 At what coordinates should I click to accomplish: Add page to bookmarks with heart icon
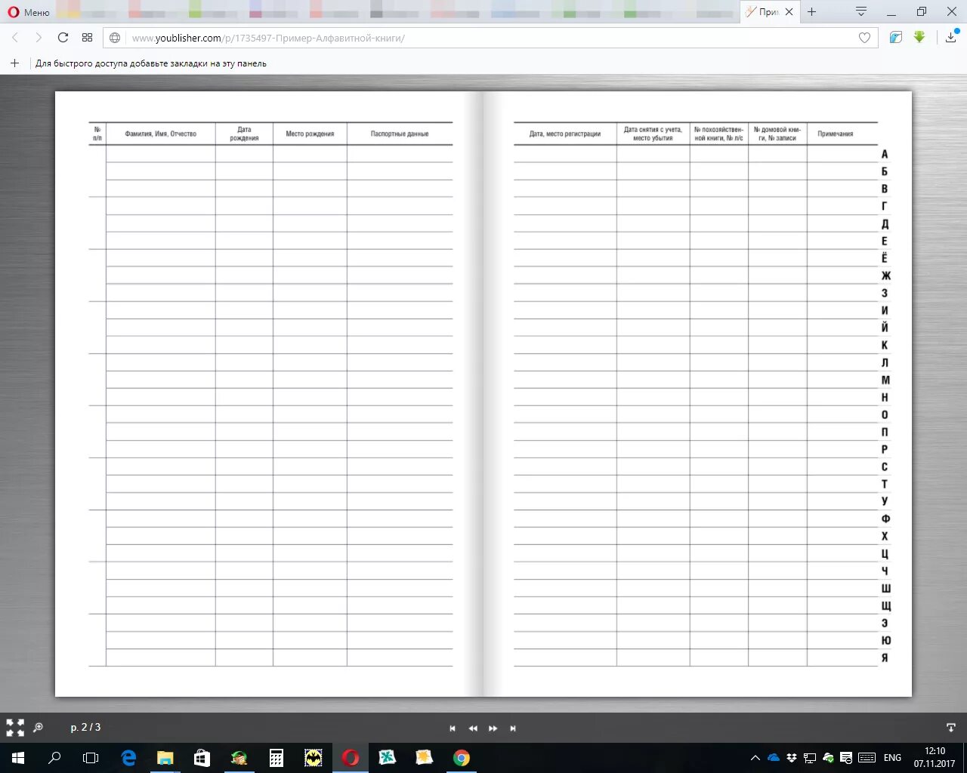(x=864, y=38)
